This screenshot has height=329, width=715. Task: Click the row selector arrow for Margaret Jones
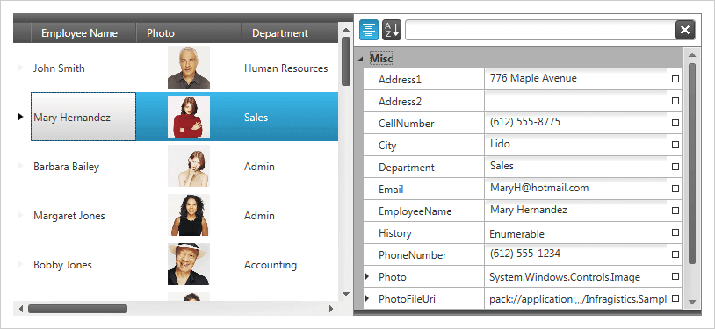tap(20, 216)
